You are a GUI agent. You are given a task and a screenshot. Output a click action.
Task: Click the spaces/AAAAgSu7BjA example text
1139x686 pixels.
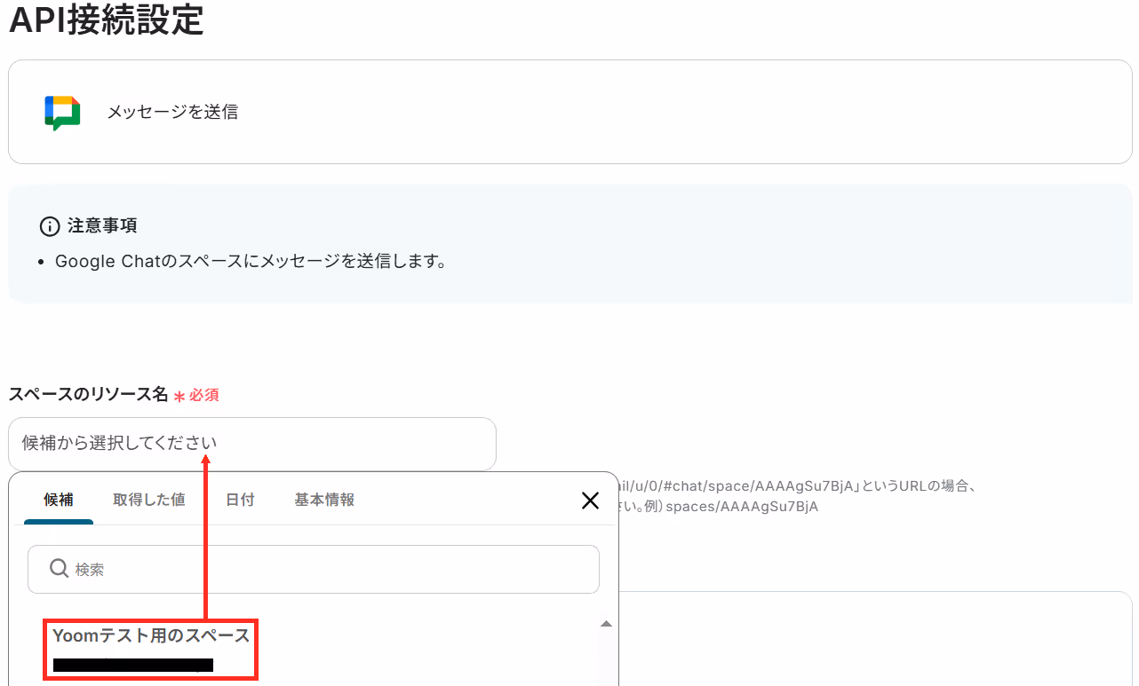(742, 508)
